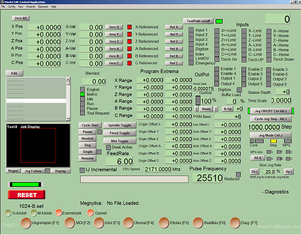This screenshot has width=301, height=235.
Task: Click the red RESET button
Action: (x=26, y=195)
